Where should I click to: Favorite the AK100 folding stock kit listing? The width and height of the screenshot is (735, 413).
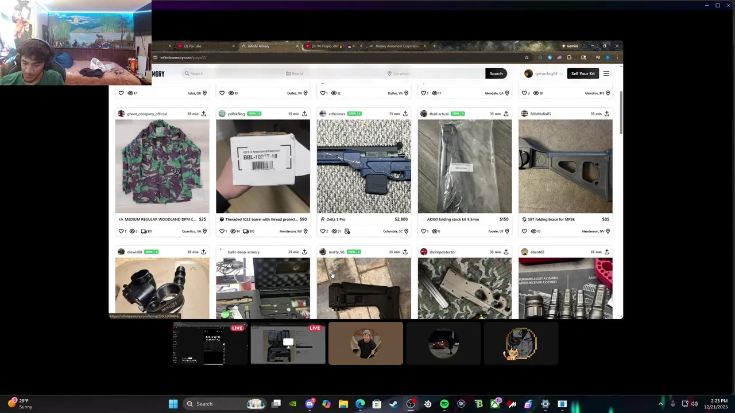pos(424,231)
